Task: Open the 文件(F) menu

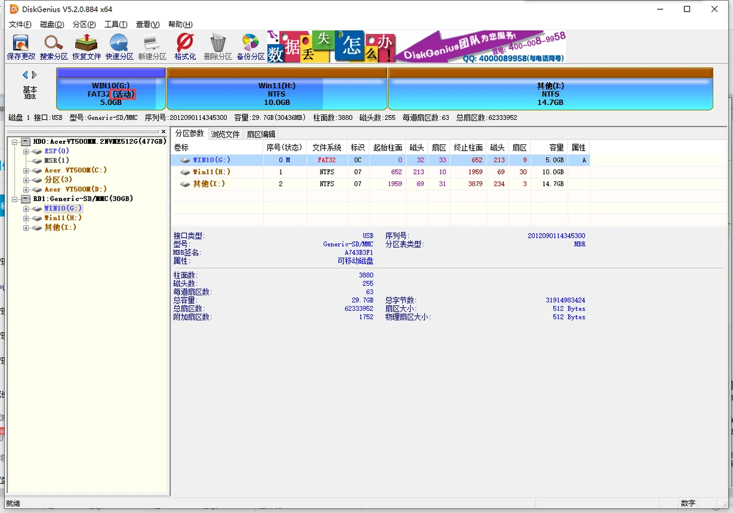Action: point(20,25)
